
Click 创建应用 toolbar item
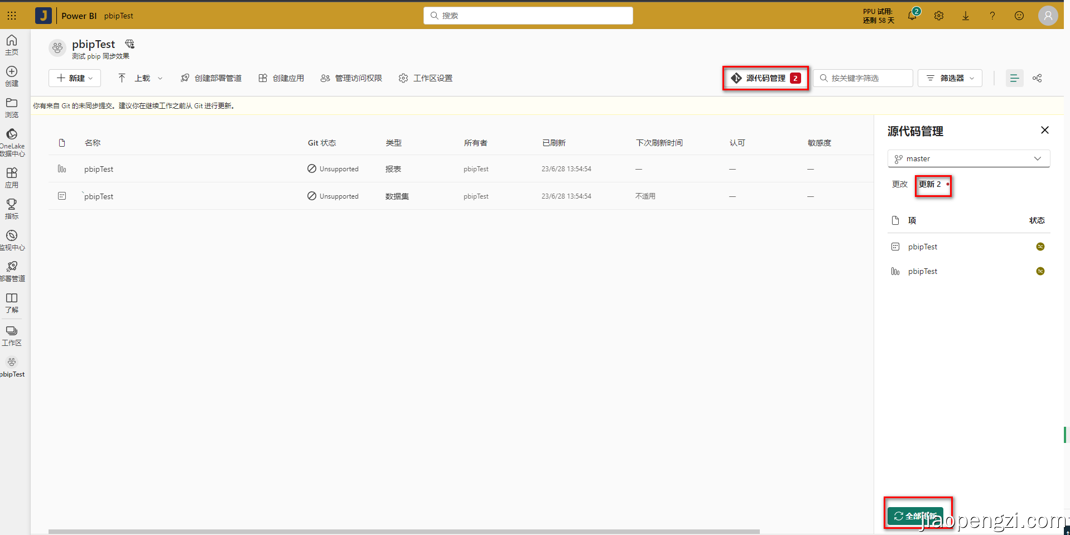pos(282,78)
